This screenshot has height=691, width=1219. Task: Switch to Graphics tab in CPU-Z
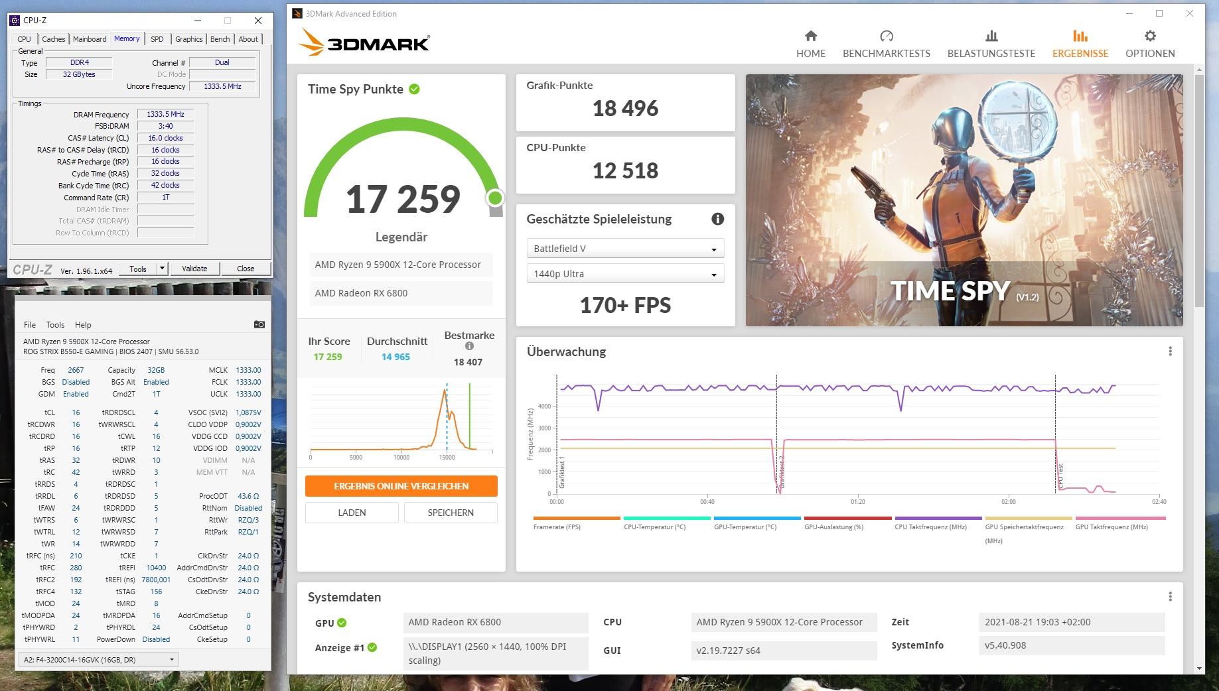(x=189, y=39)
